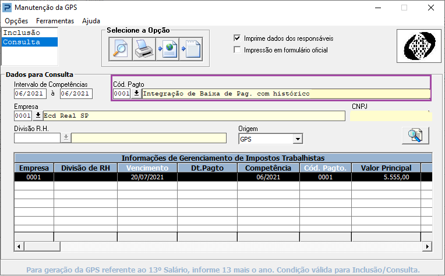The image size is (445, 276).
Task: Click the printer icon to print GPS
Action: coord(144,49)
